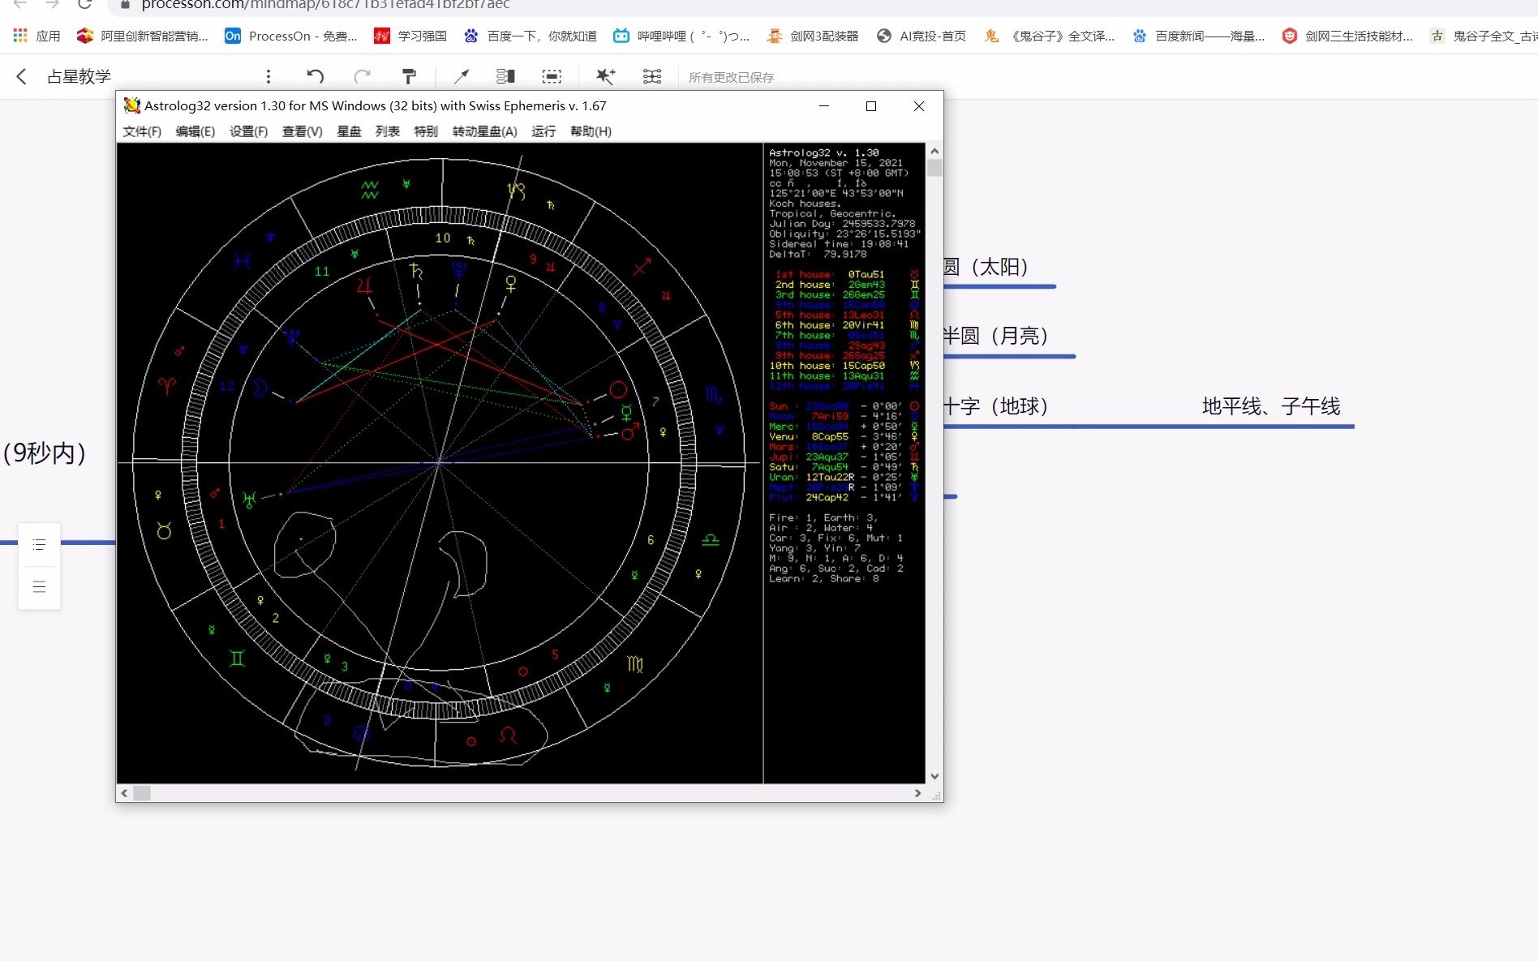Click the undo arrow in ProcessOn toolbar

tap(316, 76)
